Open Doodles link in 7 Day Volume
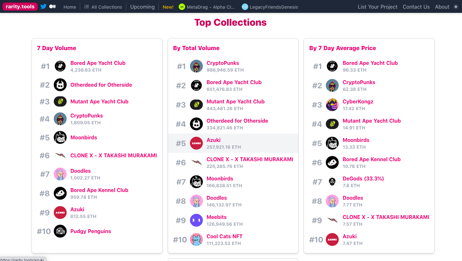The width and height of the screenshot is (462, 261). pos(80,171)
